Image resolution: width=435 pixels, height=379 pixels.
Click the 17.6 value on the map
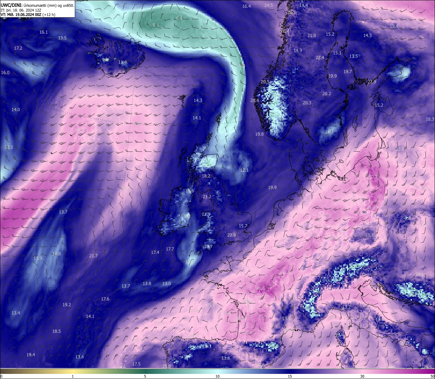[x=105, y=299]
